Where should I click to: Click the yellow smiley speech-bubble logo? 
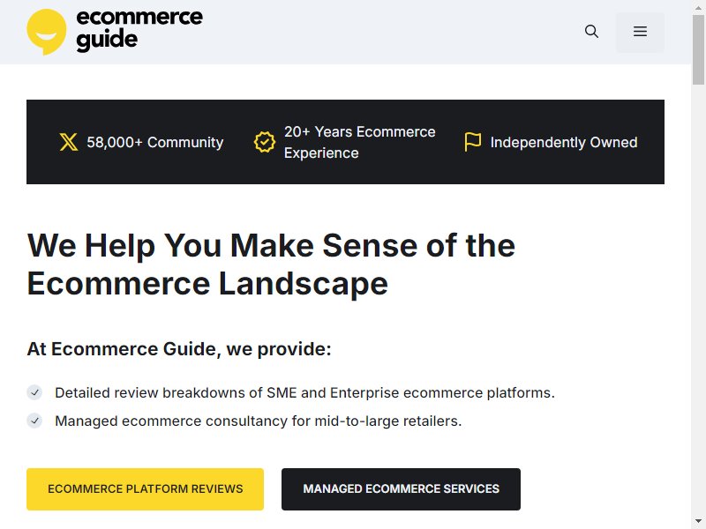pos(47,32)
